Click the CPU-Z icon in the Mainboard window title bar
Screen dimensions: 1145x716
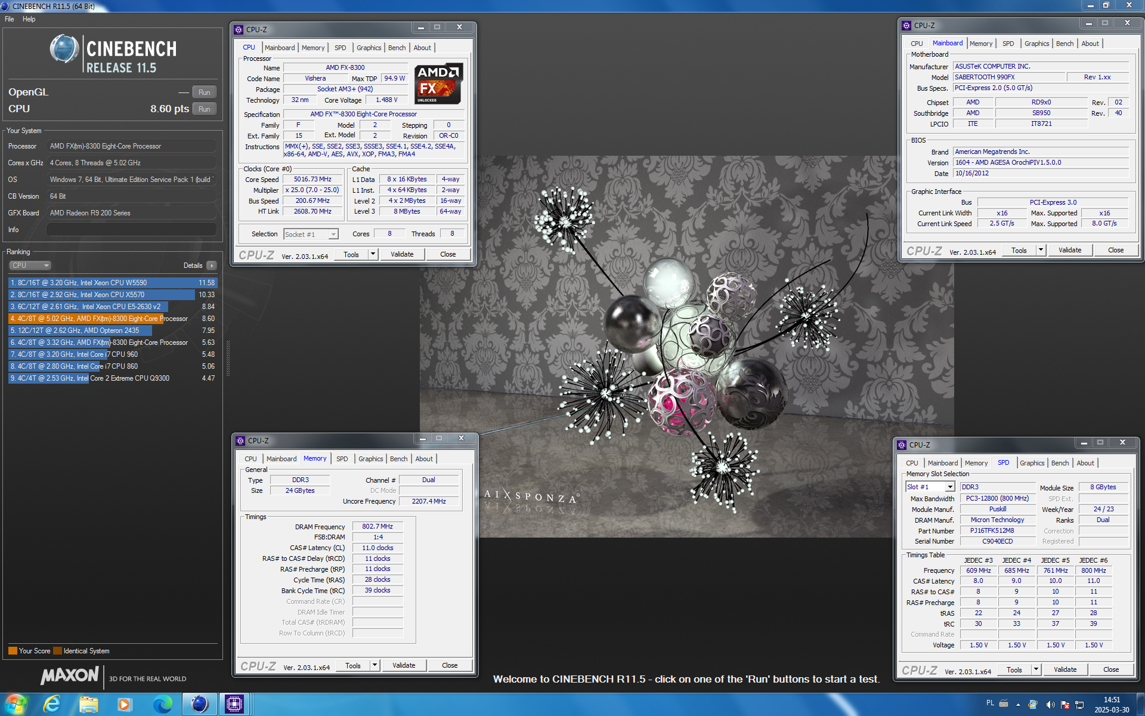pyautogui.click(x=906, y=26)
